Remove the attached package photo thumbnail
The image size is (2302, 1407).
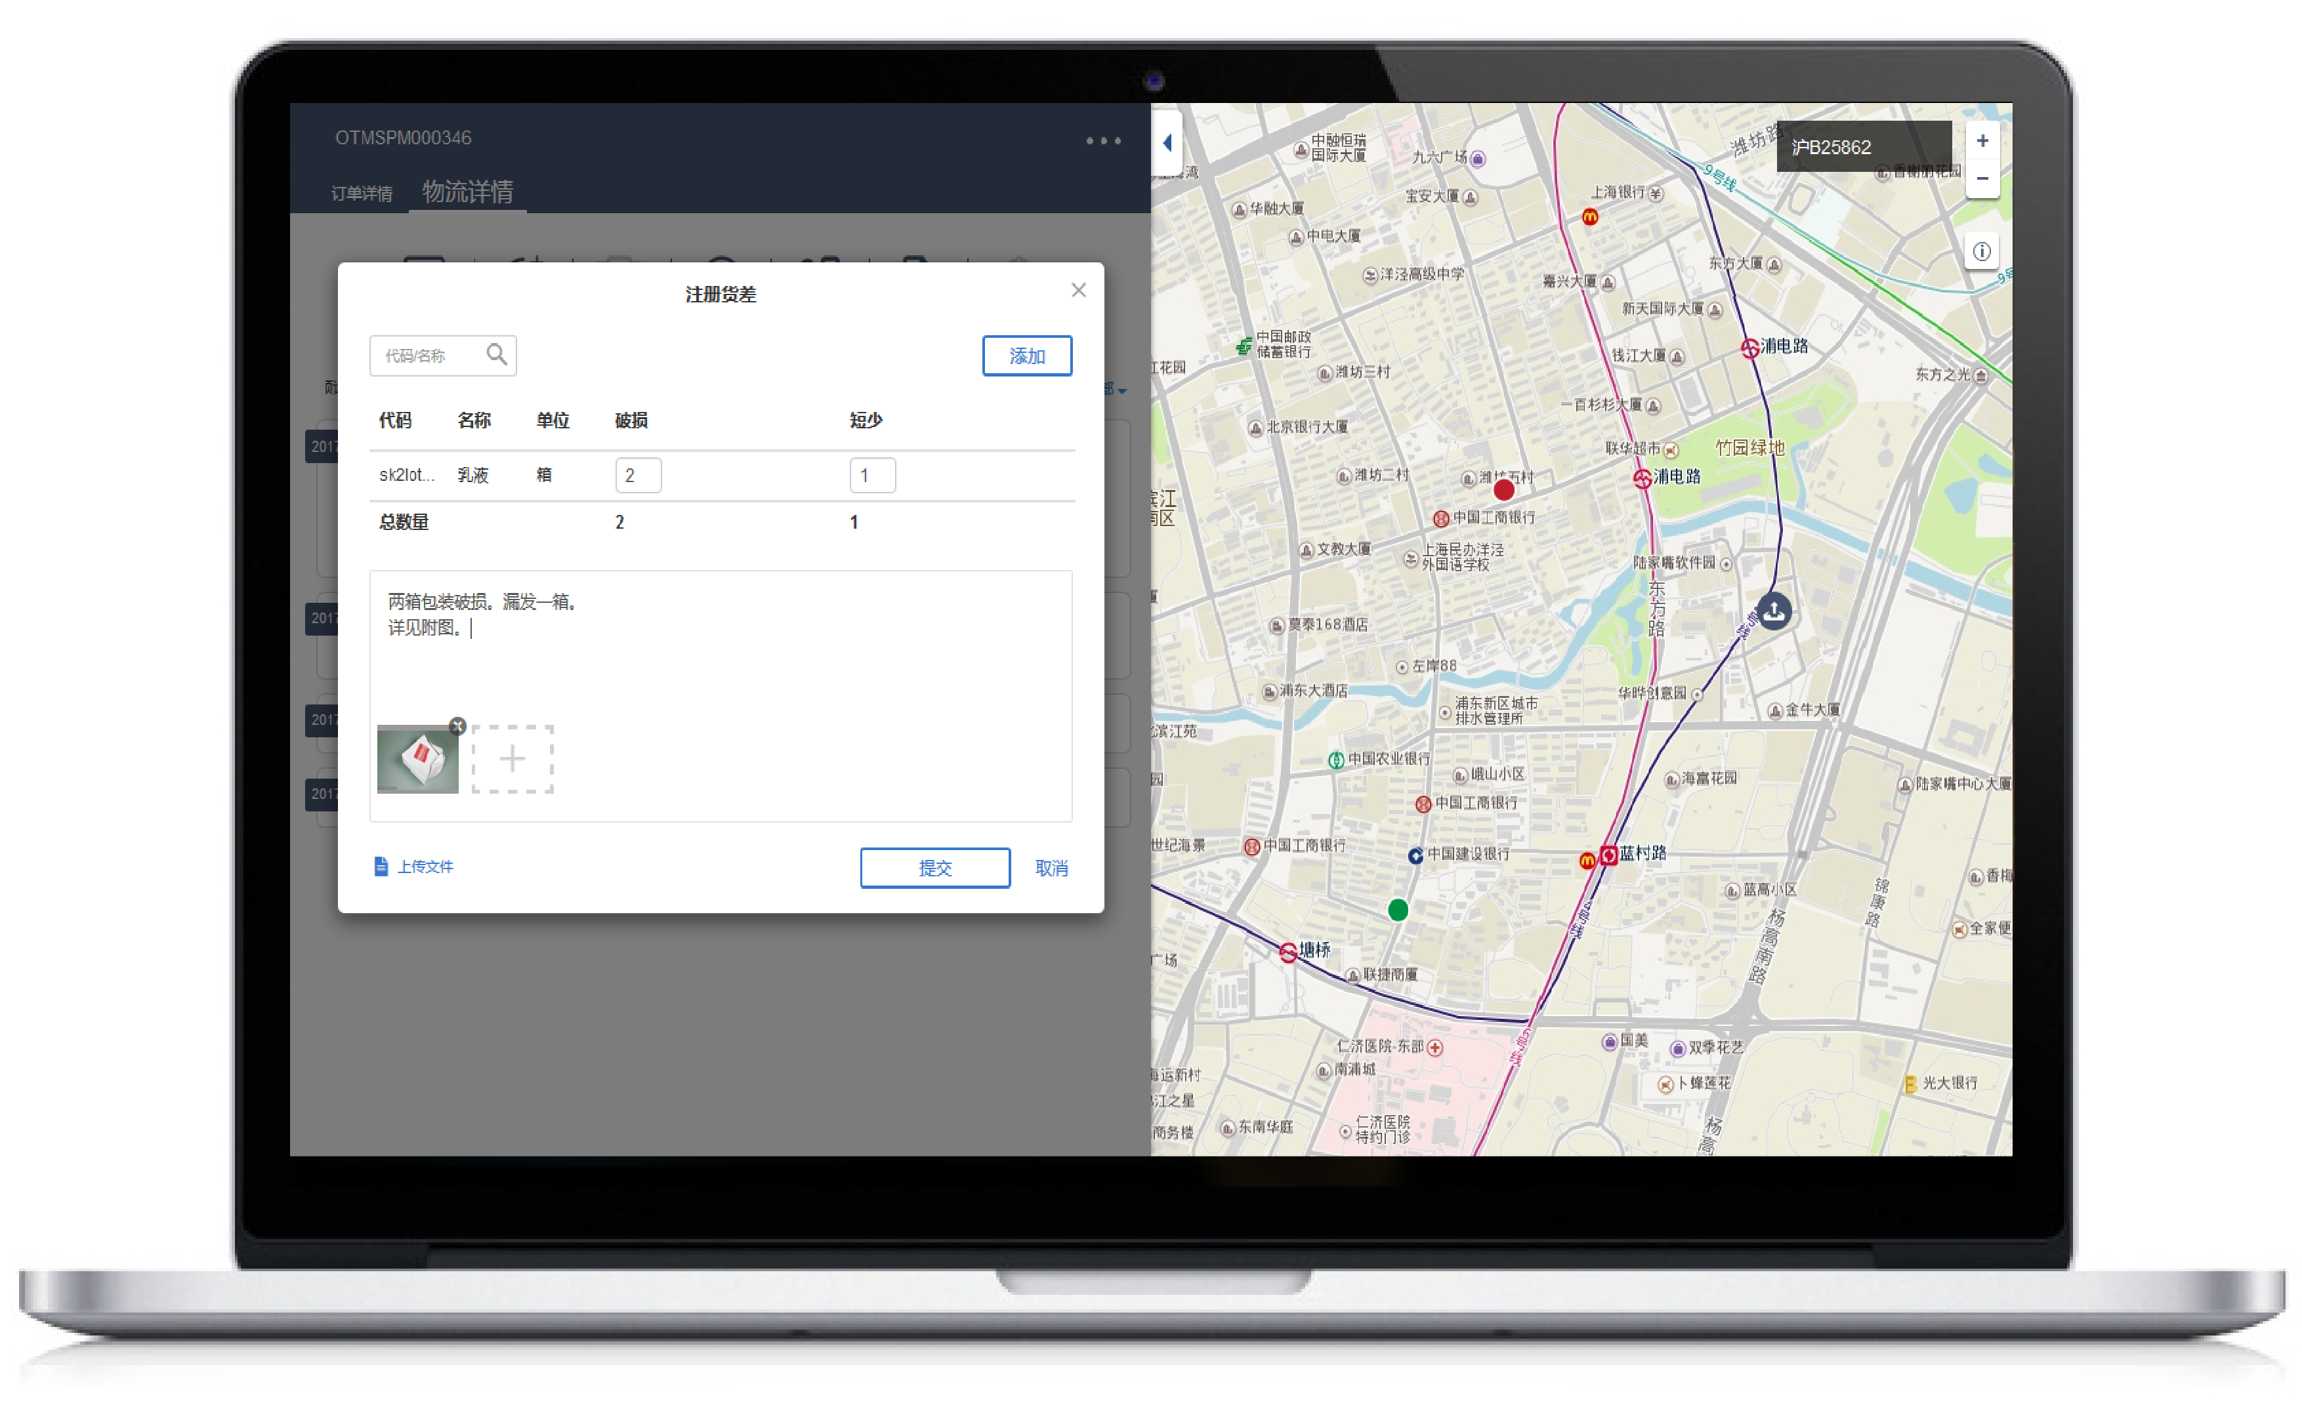point(457,725)
